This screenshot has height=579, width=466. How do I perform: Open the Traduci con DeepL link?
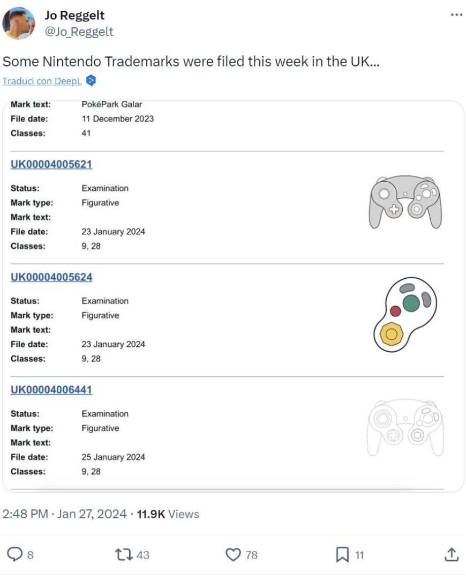[42, 81]
